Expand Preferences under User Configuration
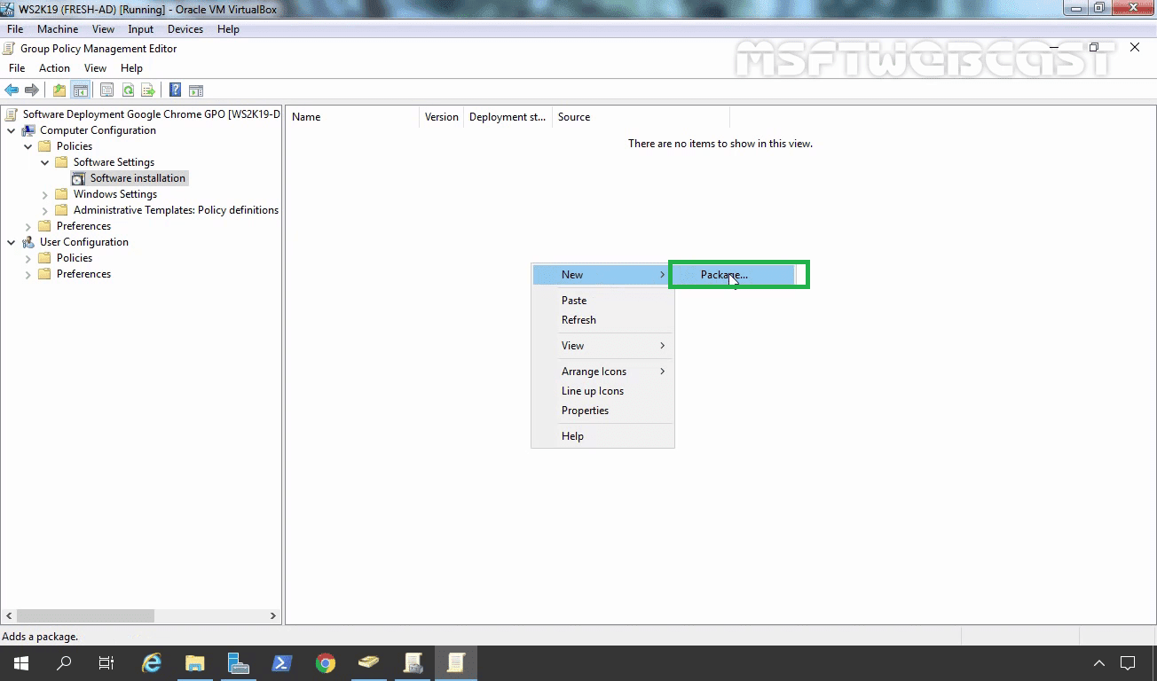The image size is (1157, 681). [28, 274]
